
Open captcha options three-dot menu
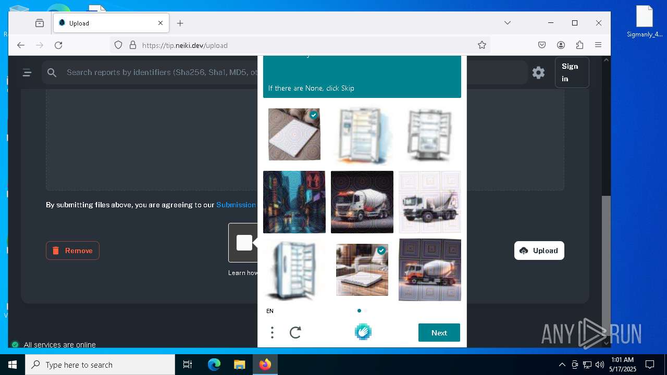(x=272, y=332)
